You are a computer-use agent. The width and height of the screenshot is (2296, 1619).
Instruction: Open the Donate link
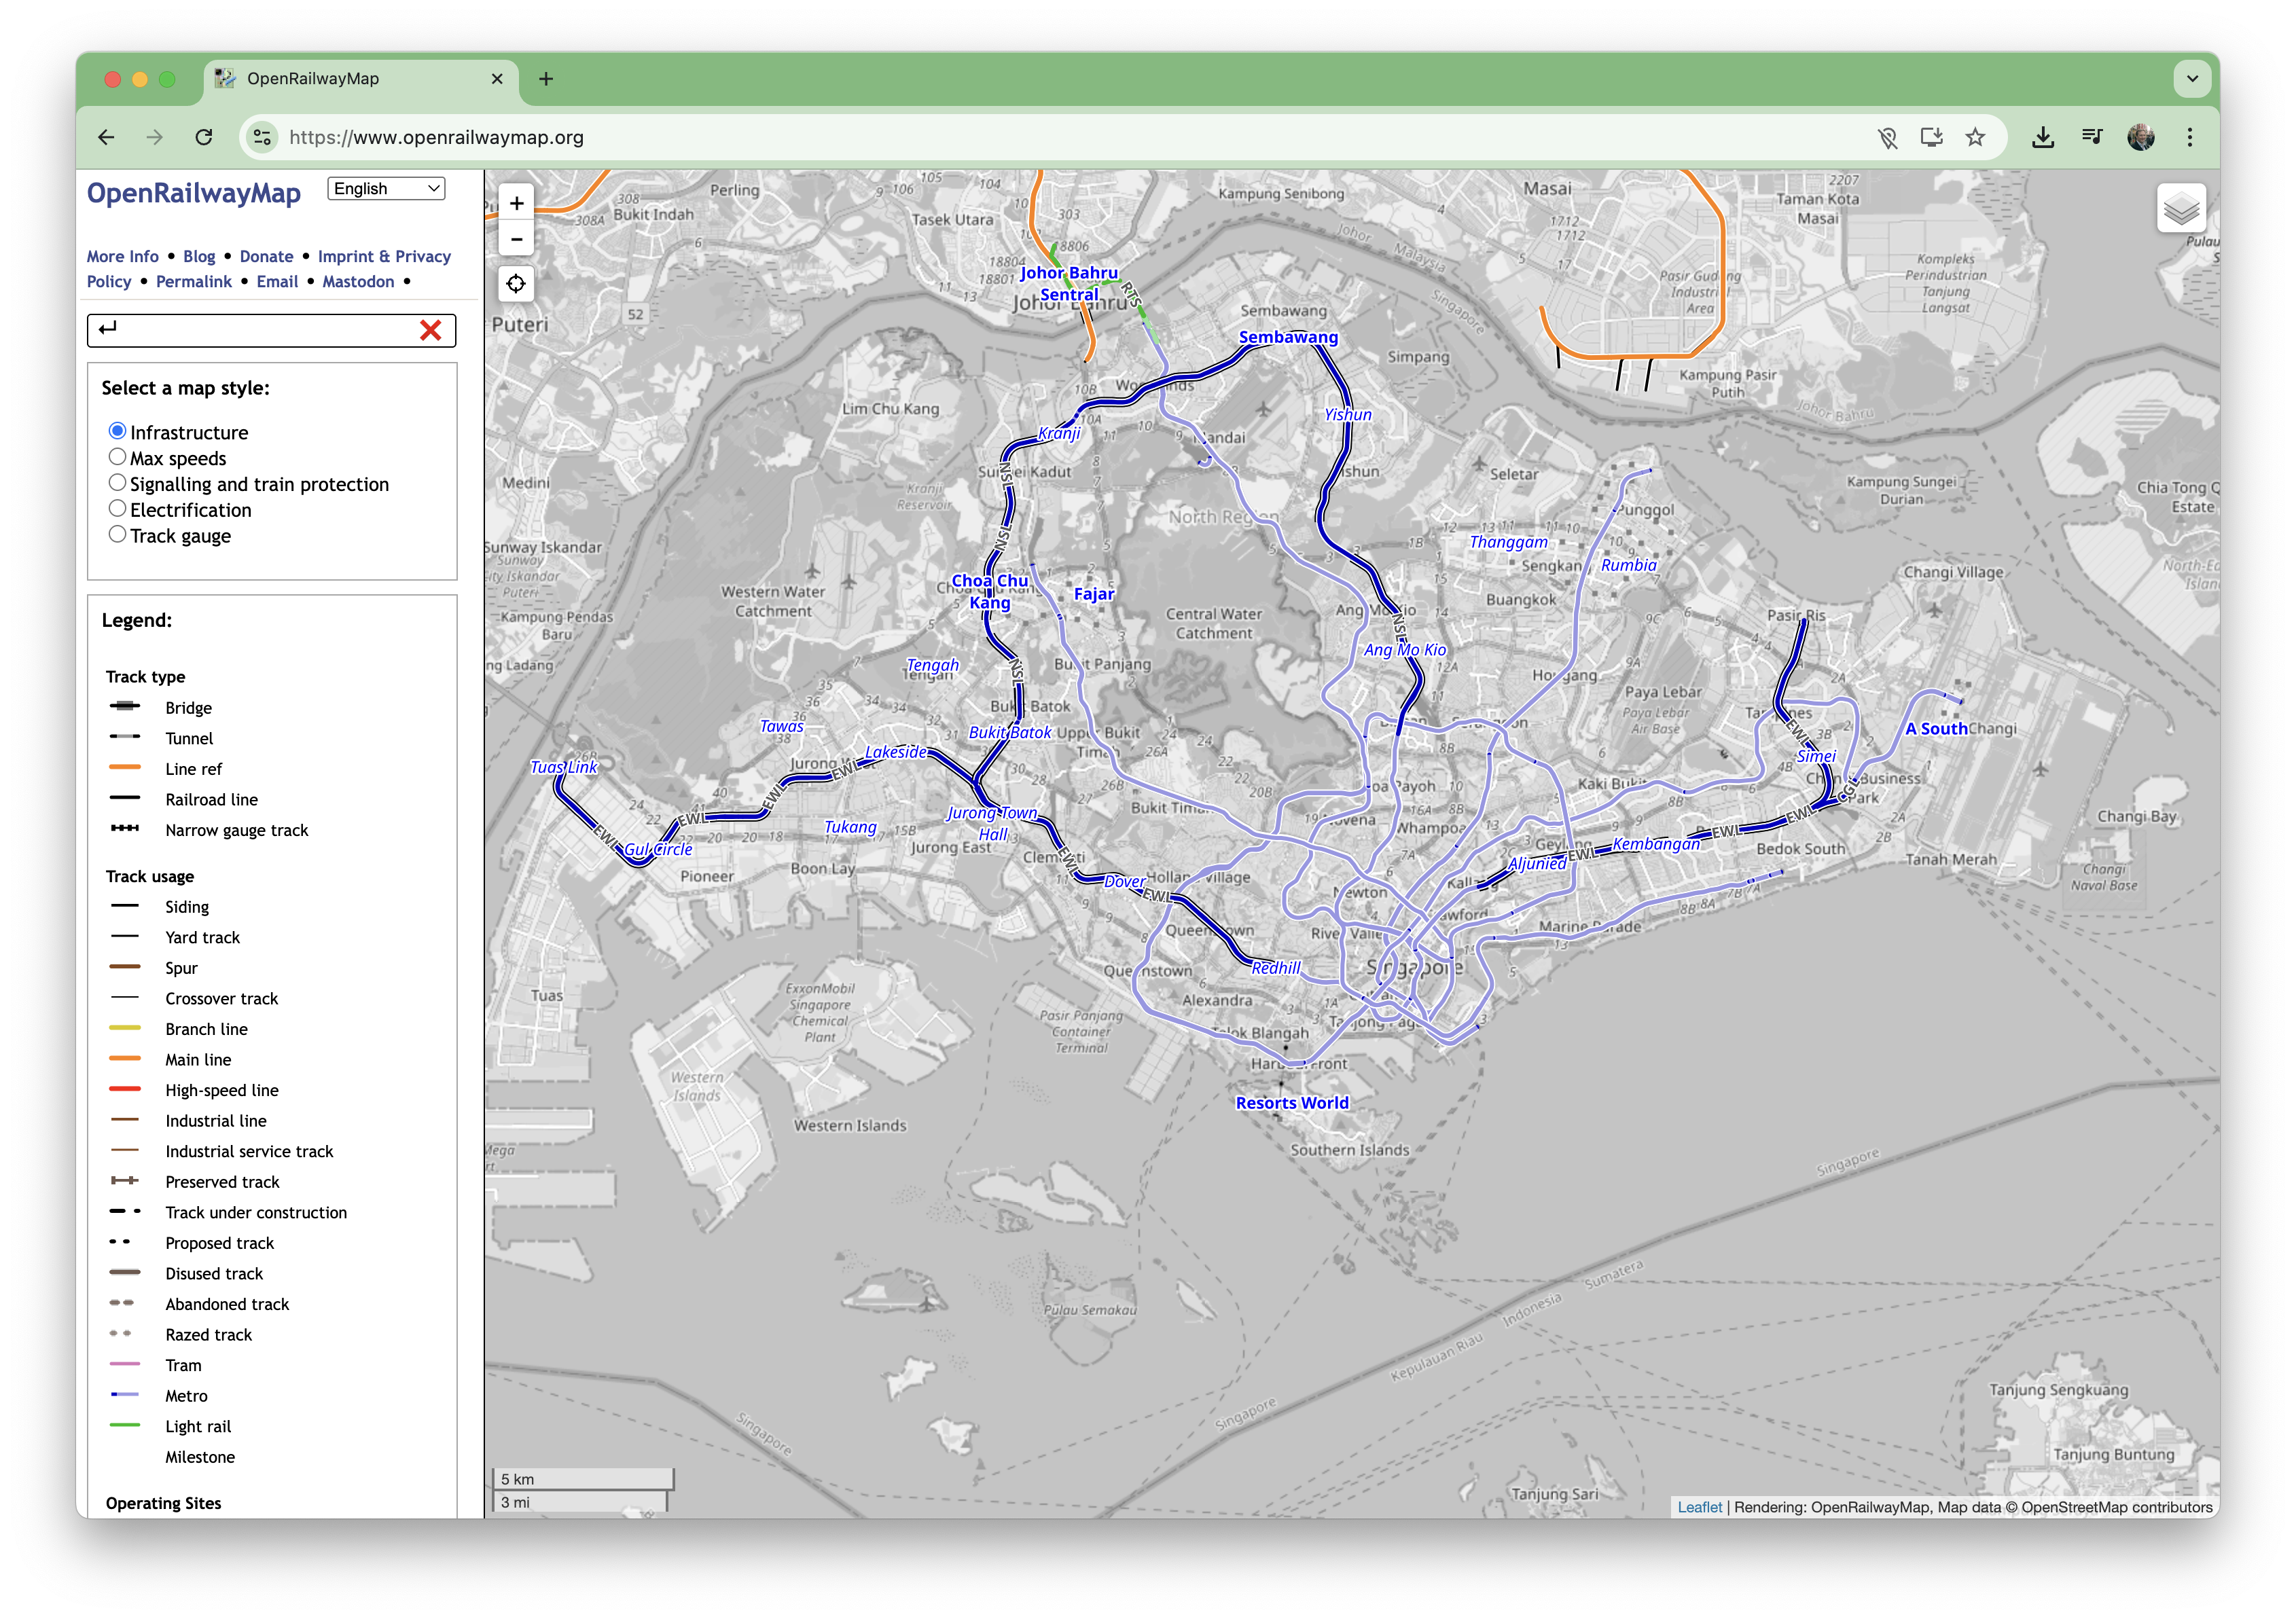tap(266, 256)
